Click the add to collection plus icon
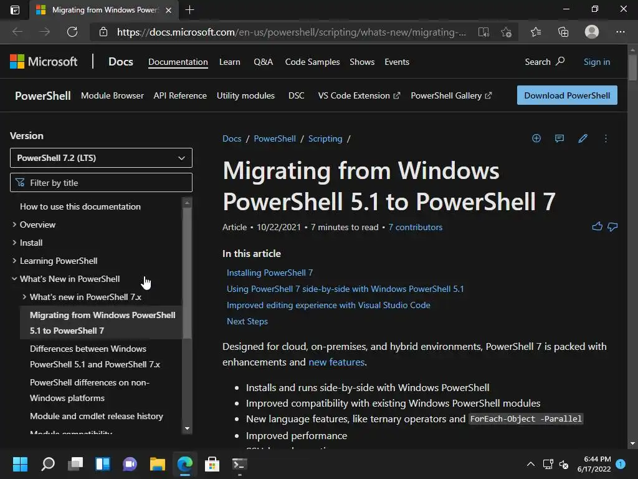The height and width of the screenshot is (479, 638). coord(536,138)
